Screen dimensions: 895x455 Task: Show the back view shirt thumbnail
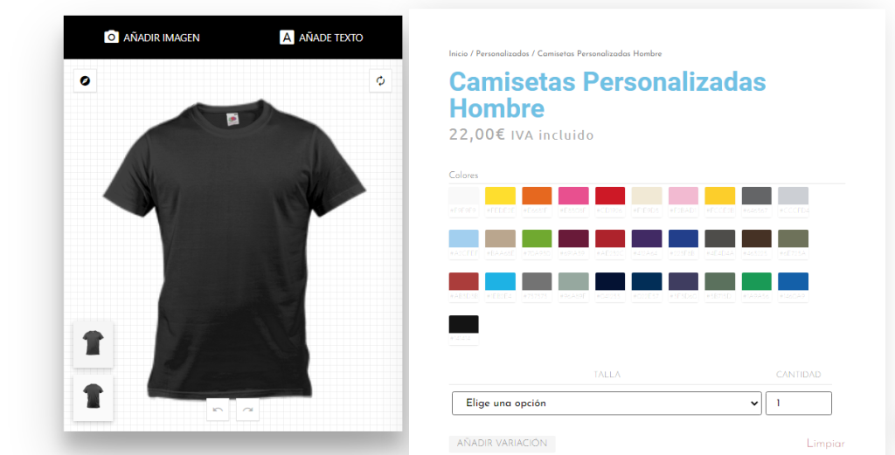click(x=93, y=396)
